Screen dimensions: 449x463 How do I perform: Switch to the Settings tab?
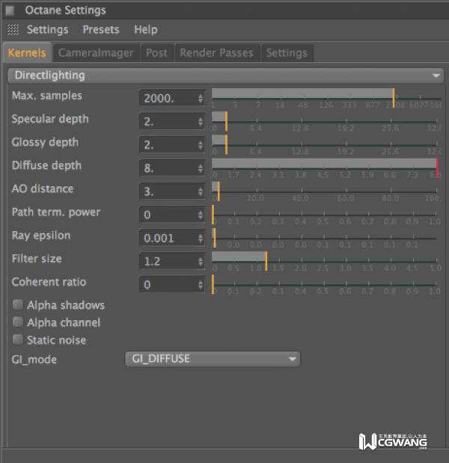(287, 53)
